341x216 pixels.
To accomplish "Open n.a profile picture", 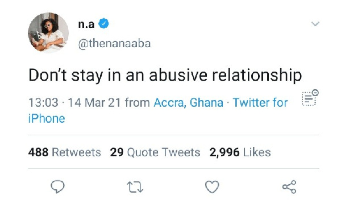I will tap(48, 33).
